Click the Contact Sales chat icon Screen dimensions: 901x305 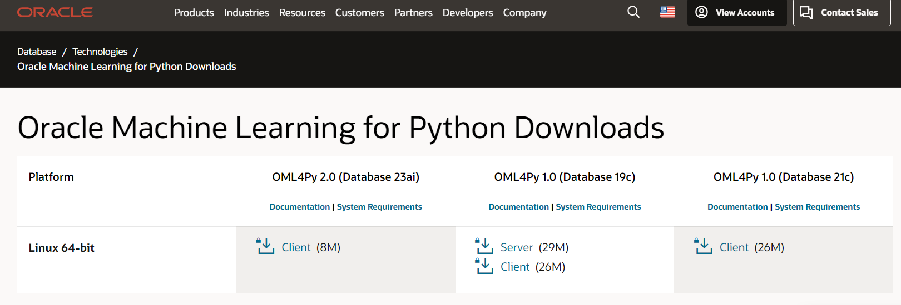[806, 12]
